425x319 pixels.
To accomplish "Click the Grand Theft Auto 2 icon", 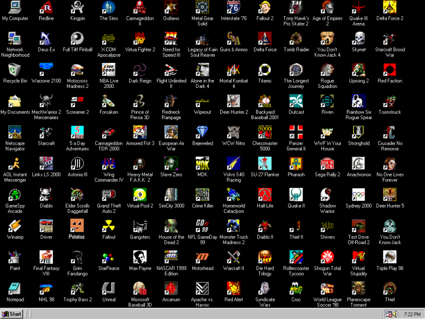I will click(x=109, y=195).
